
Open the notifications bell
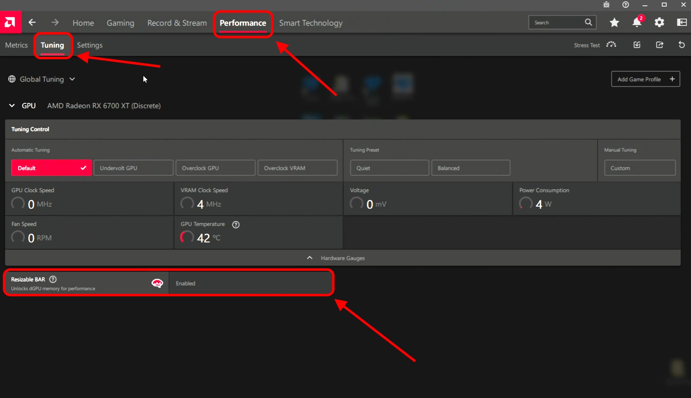pyautogui.click(x=637, y=23)
